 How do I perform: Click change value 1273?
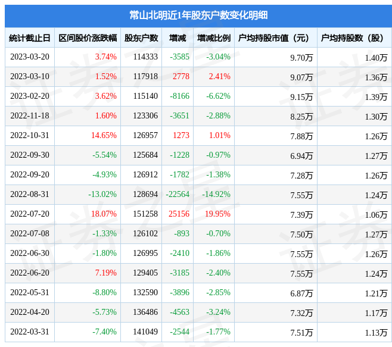coord(181,135)
